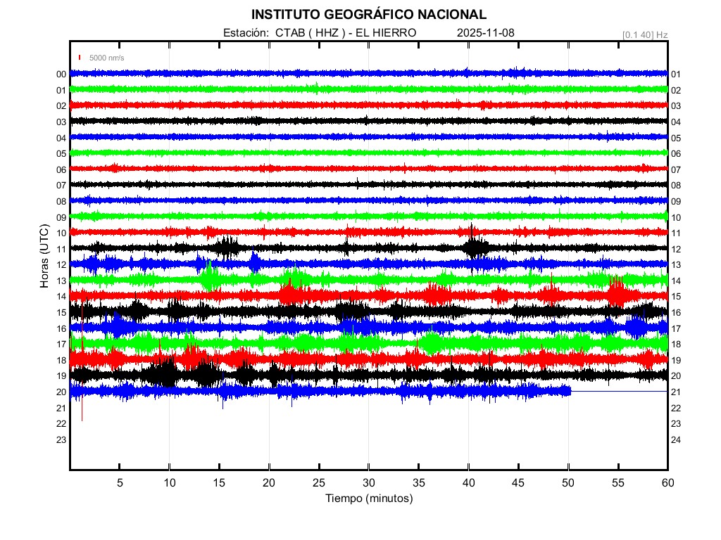Click the date 2025-11-08 in the header

click(485, 33)
